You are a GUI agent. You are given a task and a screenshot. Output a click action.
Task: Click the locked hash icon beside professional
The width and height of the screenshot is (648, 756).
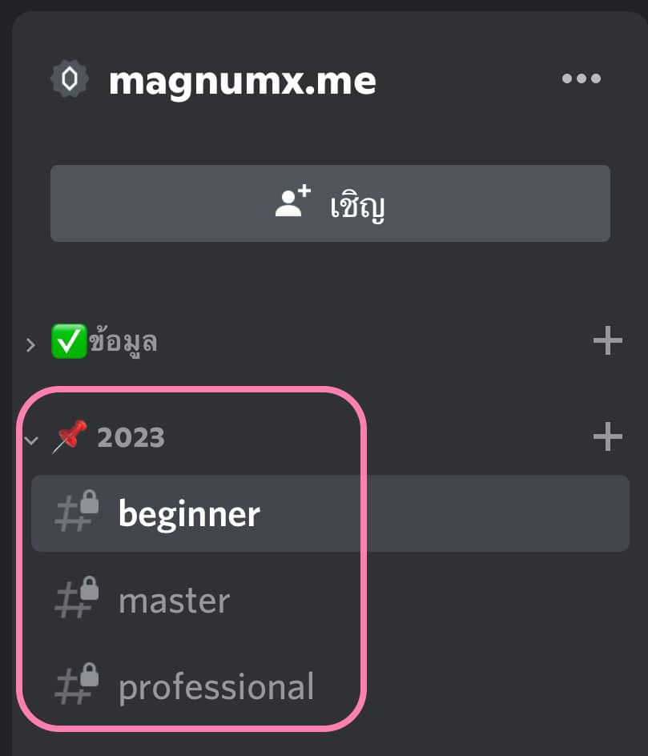pos(77,684)
